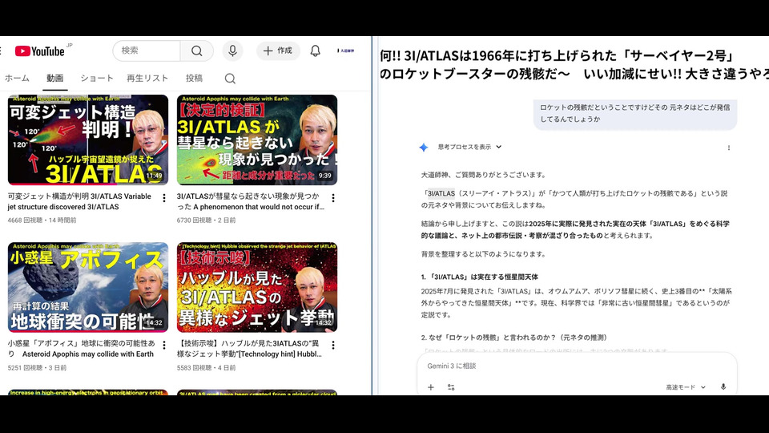Play the 決定的検証 3I/ATLAS thumbnail
769x433 pixels.
[257, 140]
